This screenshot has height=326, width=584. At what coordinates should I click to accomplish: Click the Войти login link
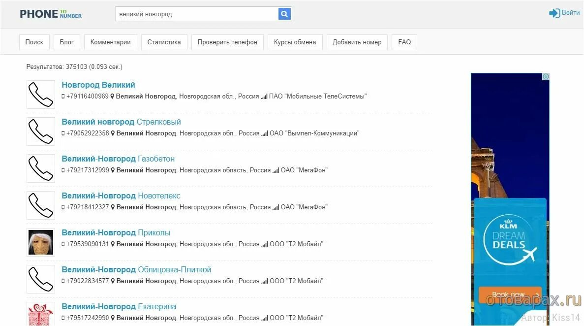coord(571,13)
